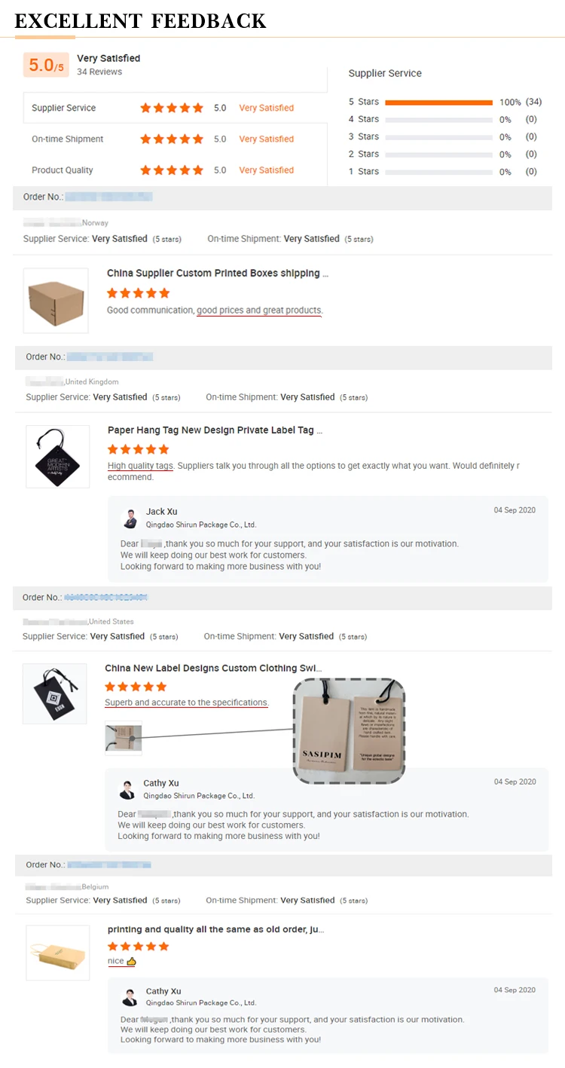565x1068 pixels.
Task: Select the Supplier Service rating row
Action: [x=175, y=108]
